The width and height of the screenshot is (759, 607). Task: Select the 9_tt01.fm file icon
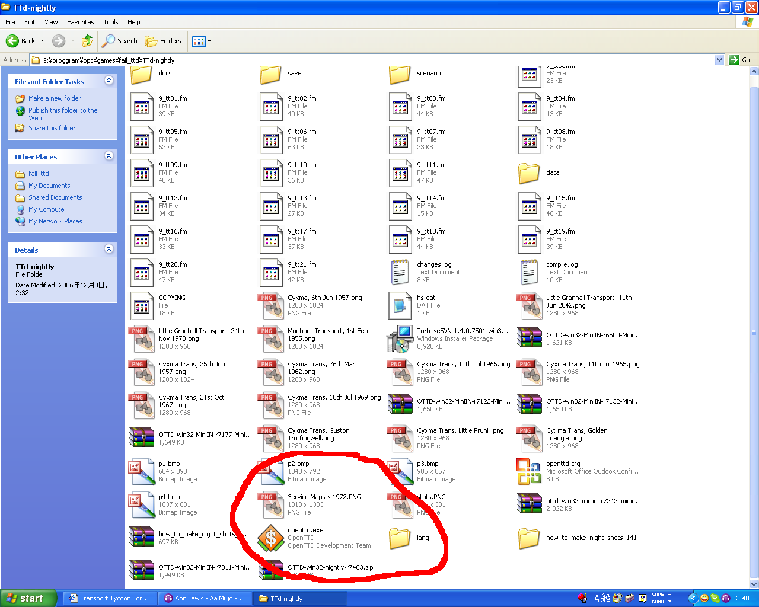[142, 107]
